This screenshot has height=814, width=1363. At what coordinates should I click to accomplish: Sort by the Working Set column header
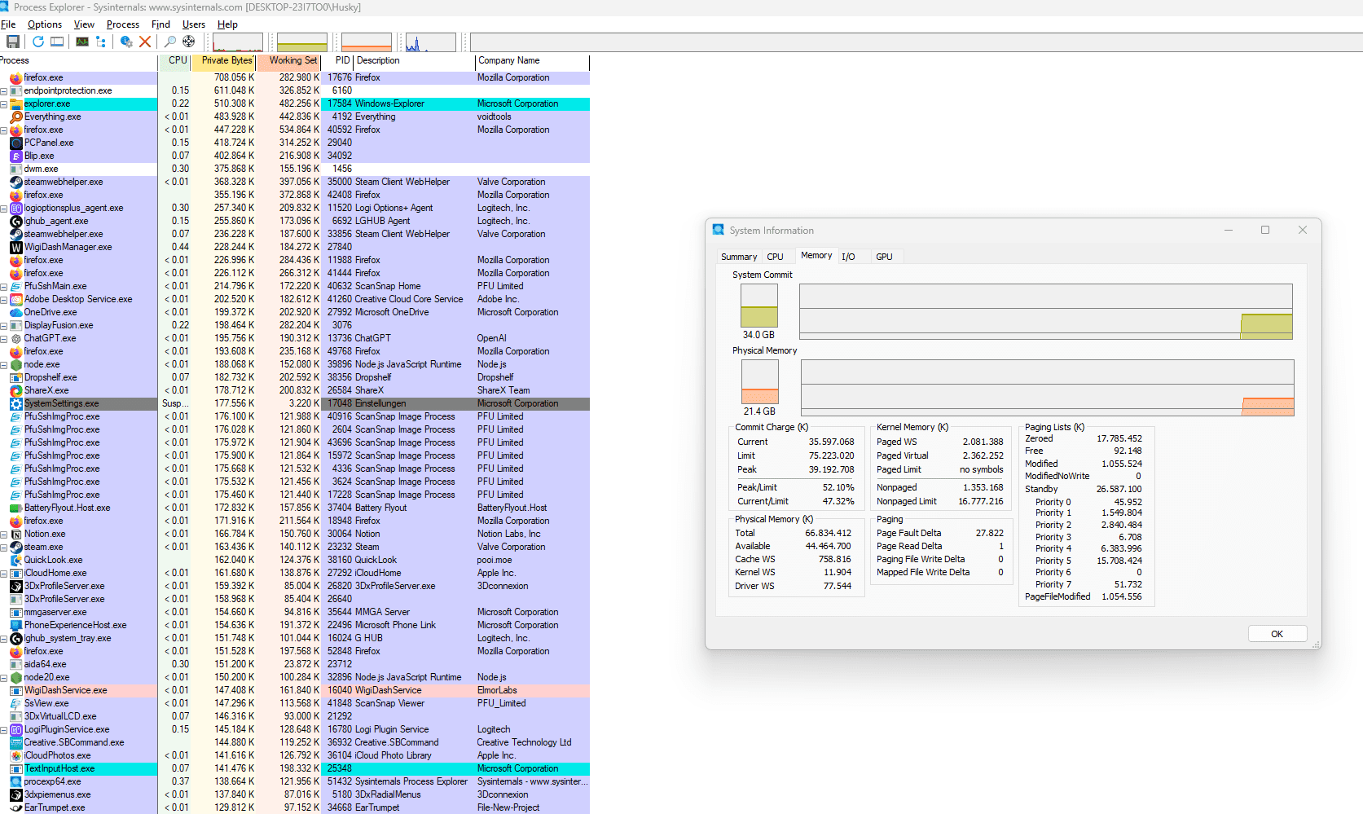[x=288, y=61]
